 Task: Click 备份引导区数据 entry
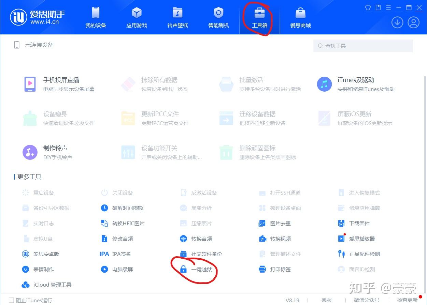[45, 208]
